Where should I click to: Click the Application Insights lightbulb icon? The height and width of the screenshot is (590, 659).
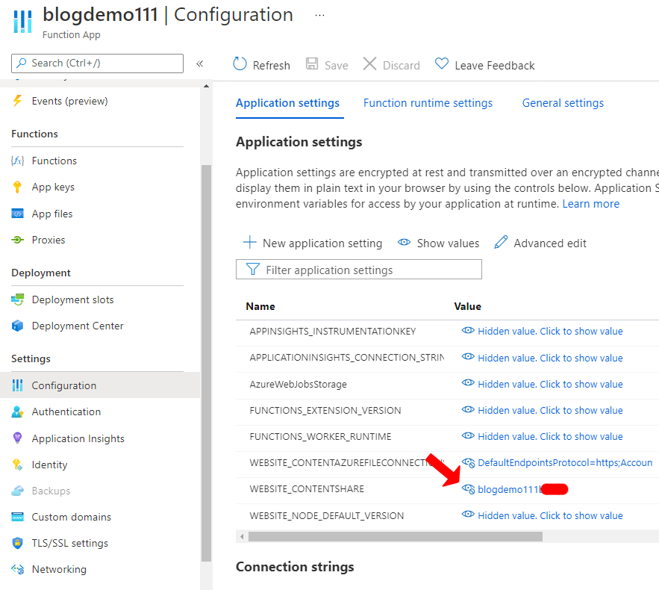pos(17,438)
